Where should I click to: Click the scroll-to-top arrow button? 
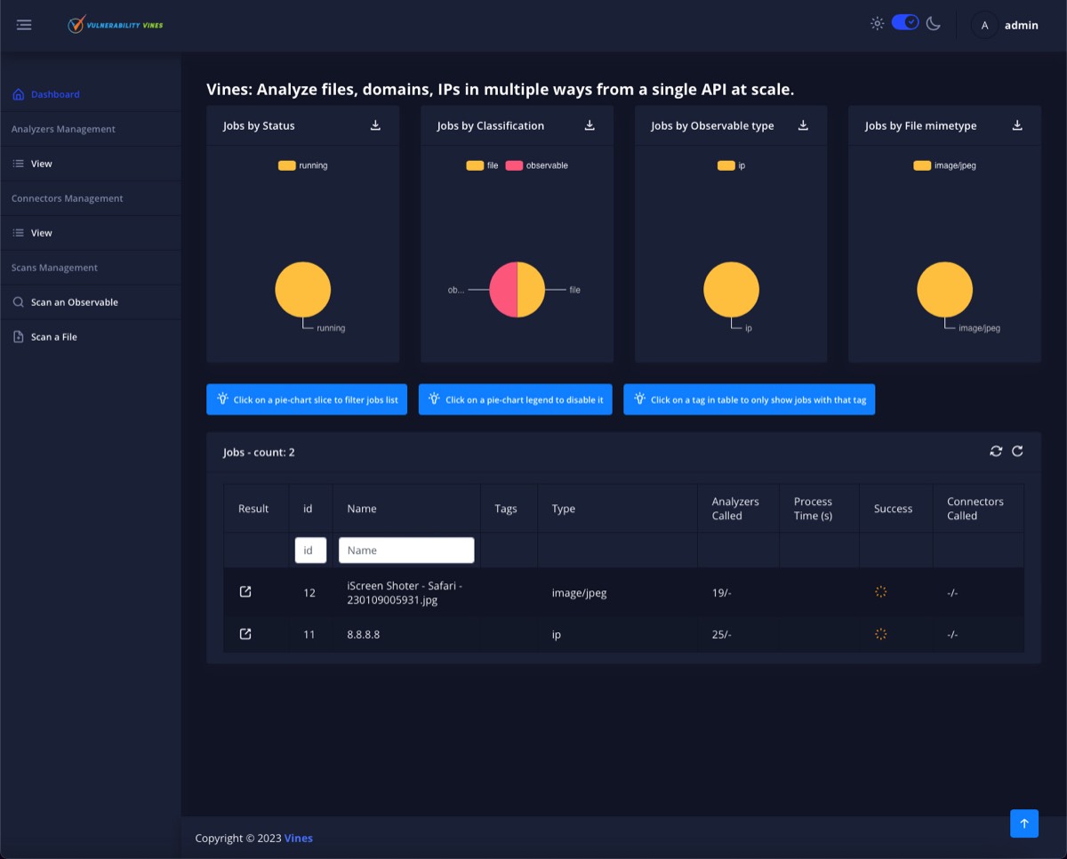coord(1024,823)
